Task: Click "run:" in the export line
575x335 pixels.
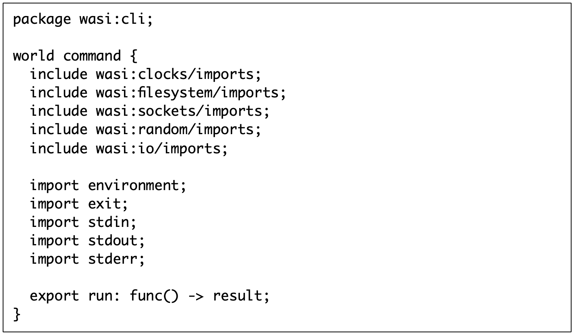Action: [x=104, y=296]
